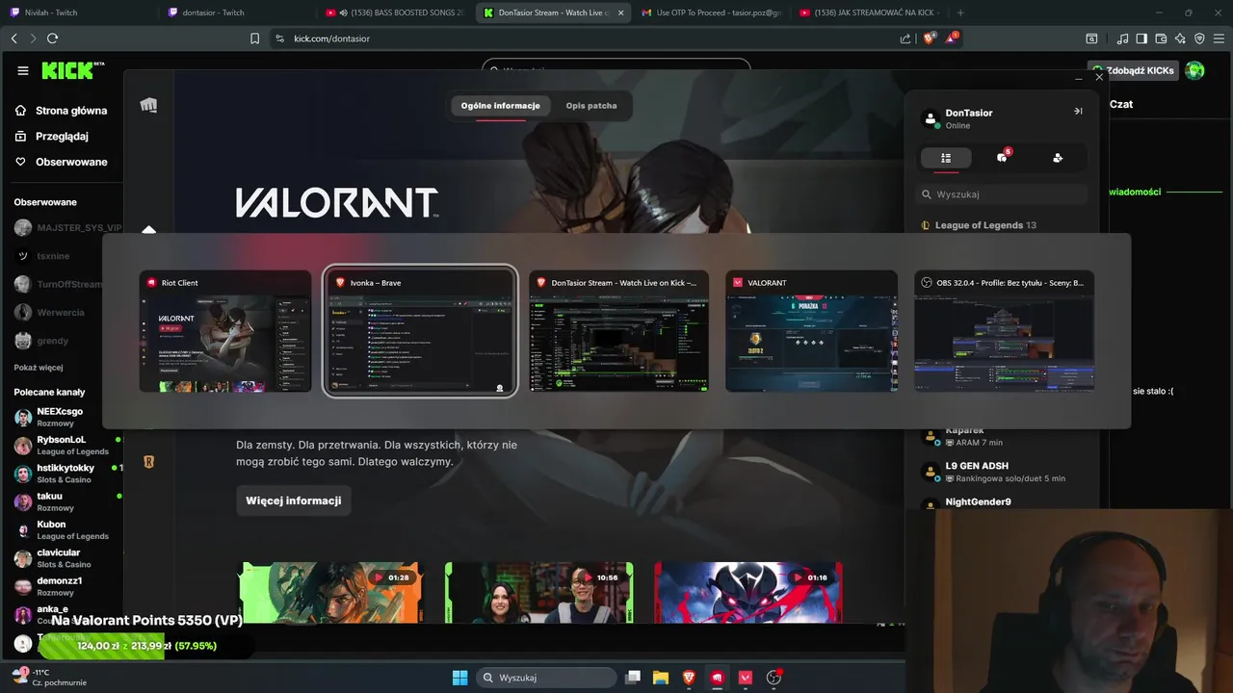Image resolution: width=1233 pixels, height=693 pixels.
Task: Click the Brave Rewards triangle icon
Action: pyautogui.click(x=954, y=38)
